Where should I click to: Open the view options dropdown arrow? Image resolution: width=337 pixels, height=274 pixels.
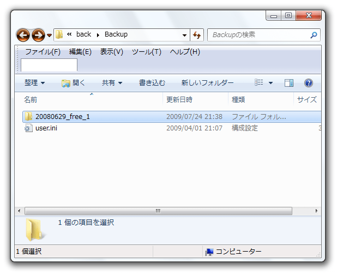(x=271, y=83)
